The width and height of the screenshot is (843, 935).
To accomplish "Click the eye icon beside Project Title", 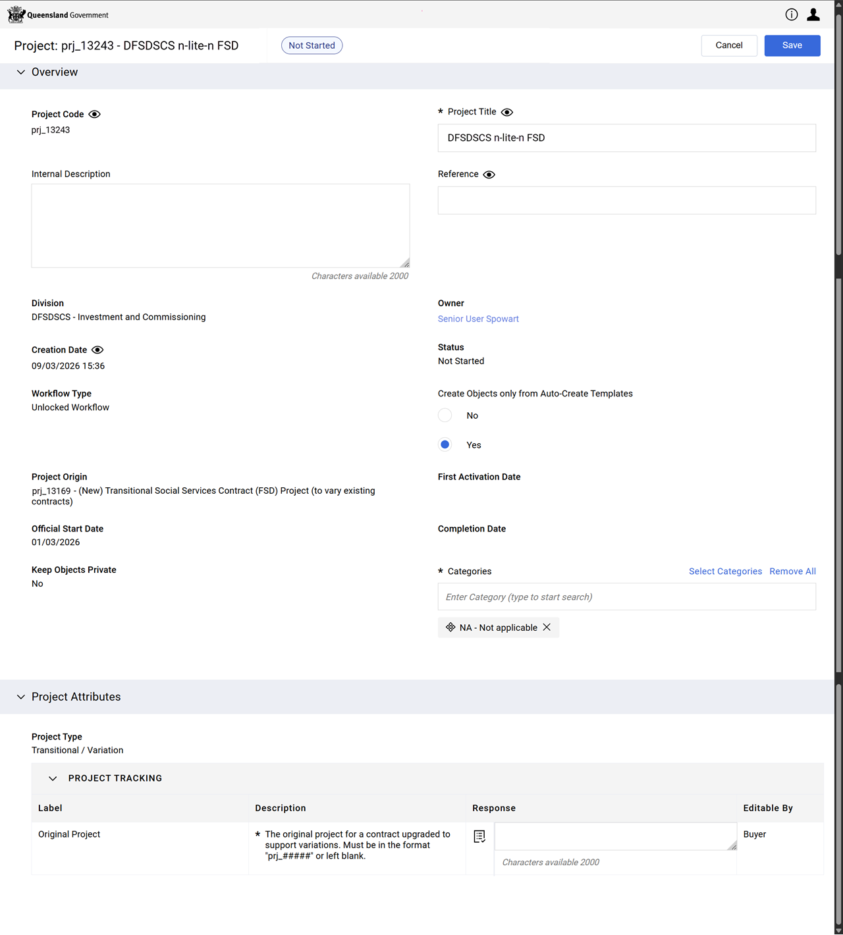I will click(507, 113).
